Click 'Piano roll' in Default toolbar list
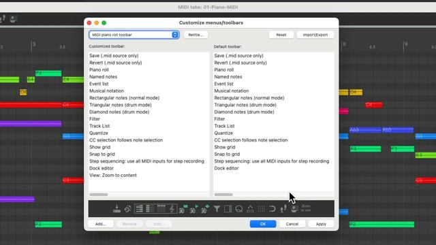The height and width of the screenshot is (245, 436). click(224, 69)
